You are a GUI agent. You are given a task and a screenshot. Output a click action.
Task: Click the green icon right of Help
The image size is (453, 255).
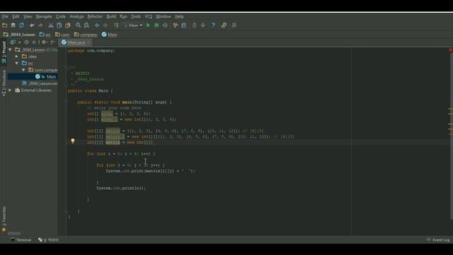point(224,25)
